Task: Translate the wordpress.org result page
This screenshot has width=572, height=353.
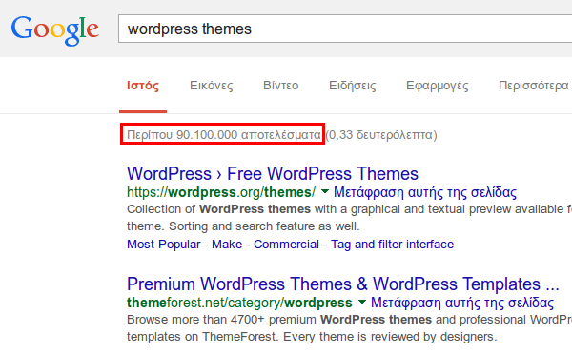Action: [x=425, y=192]
